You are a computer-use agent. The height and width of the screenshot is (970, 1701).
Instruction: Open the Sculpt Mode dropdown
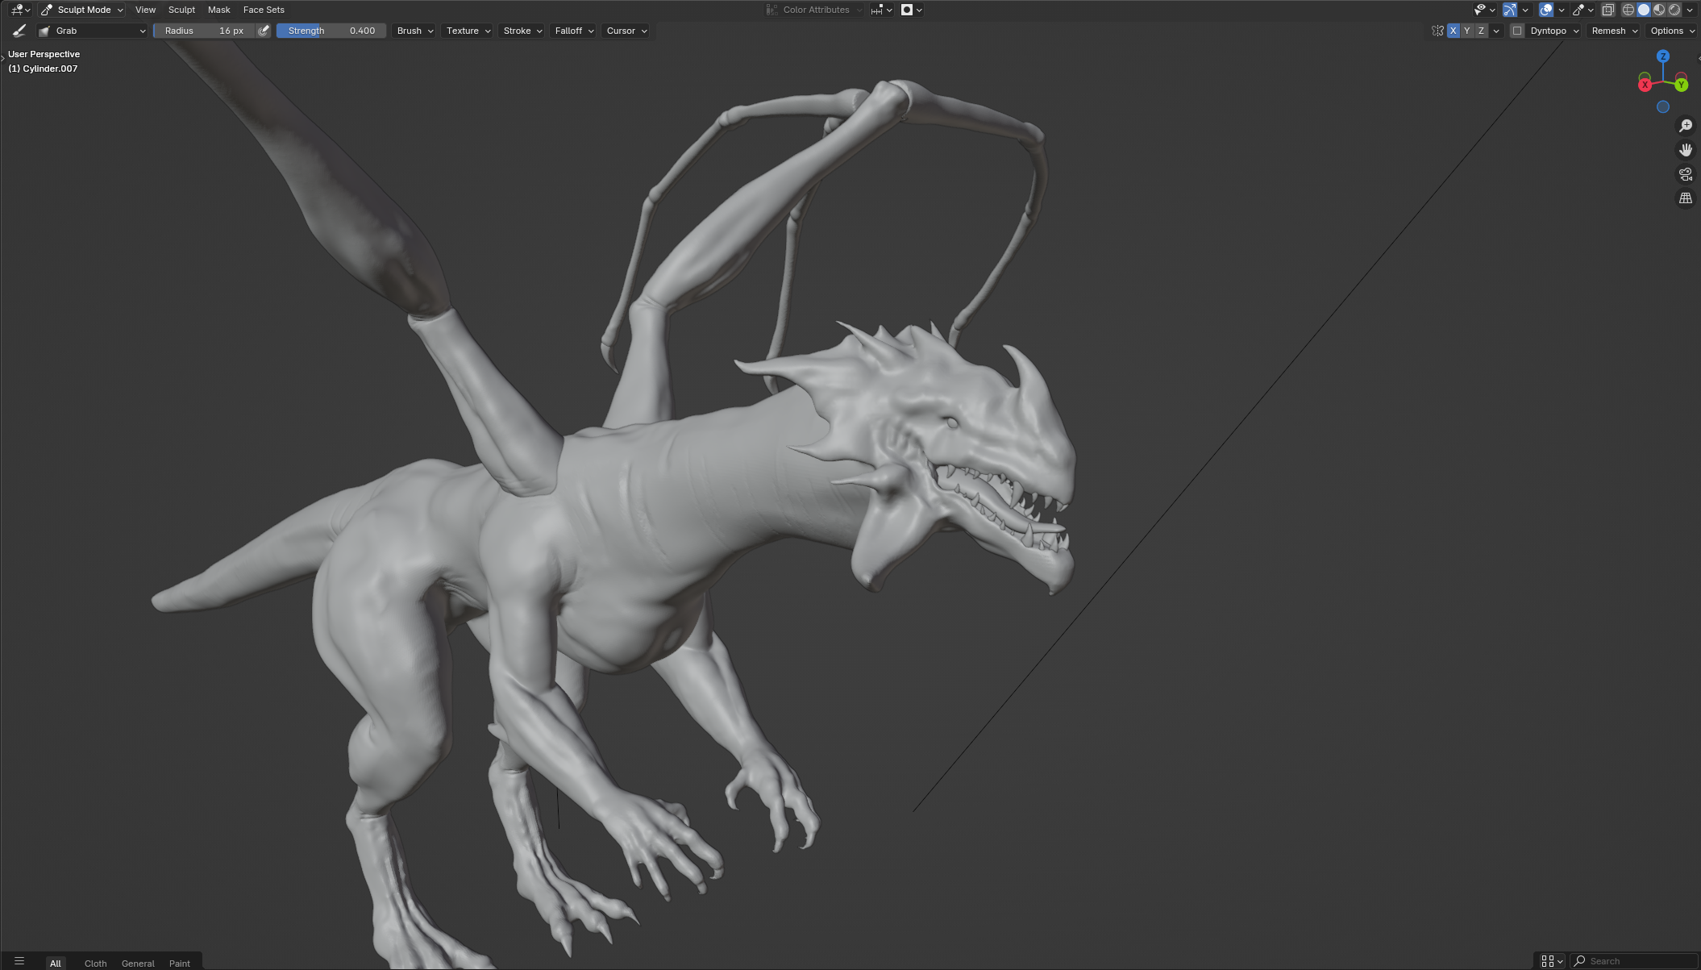(x=82, y=10)
